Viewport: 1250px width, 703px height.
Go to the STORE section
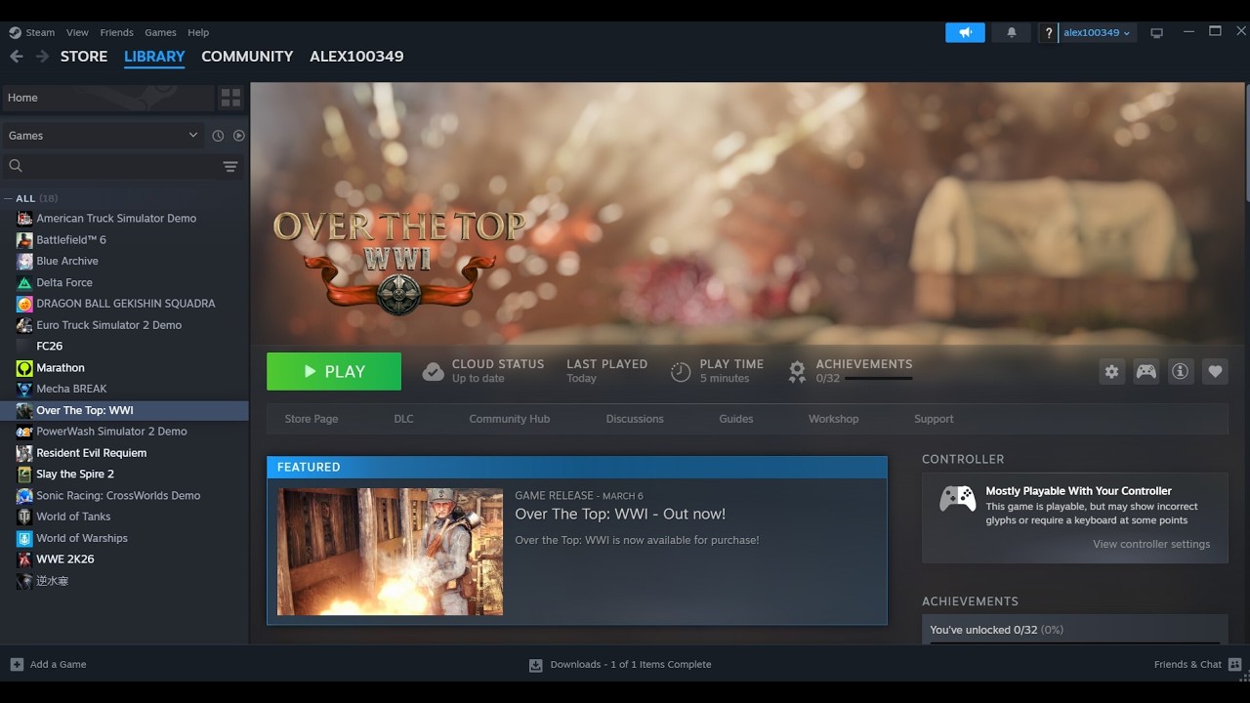(x=84, y=57)
